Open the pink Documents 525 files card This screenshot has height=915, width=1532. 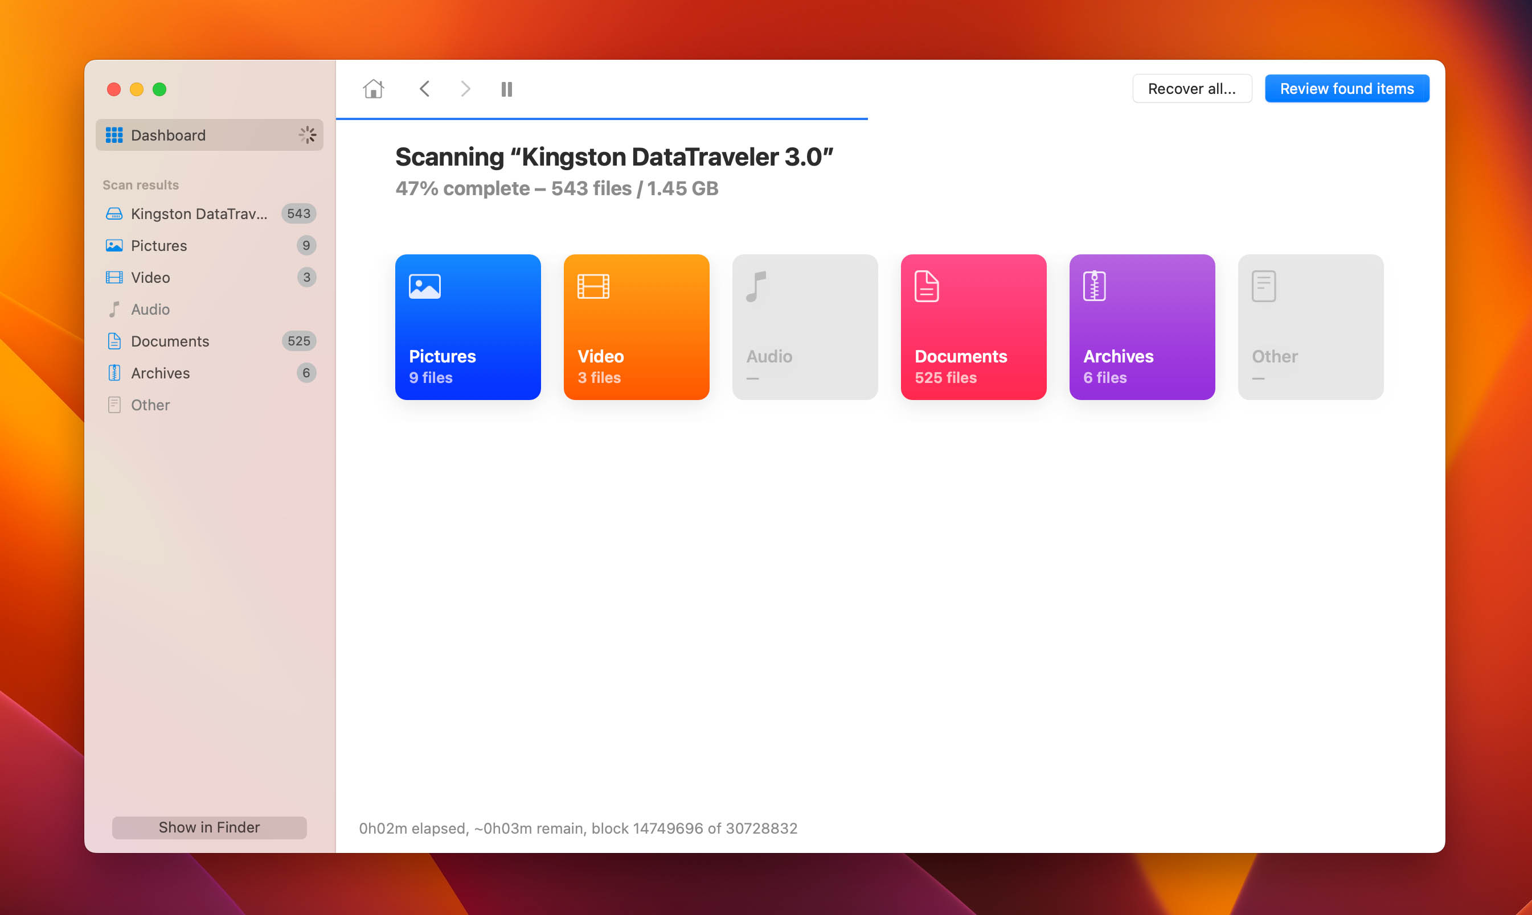(973, 327)
